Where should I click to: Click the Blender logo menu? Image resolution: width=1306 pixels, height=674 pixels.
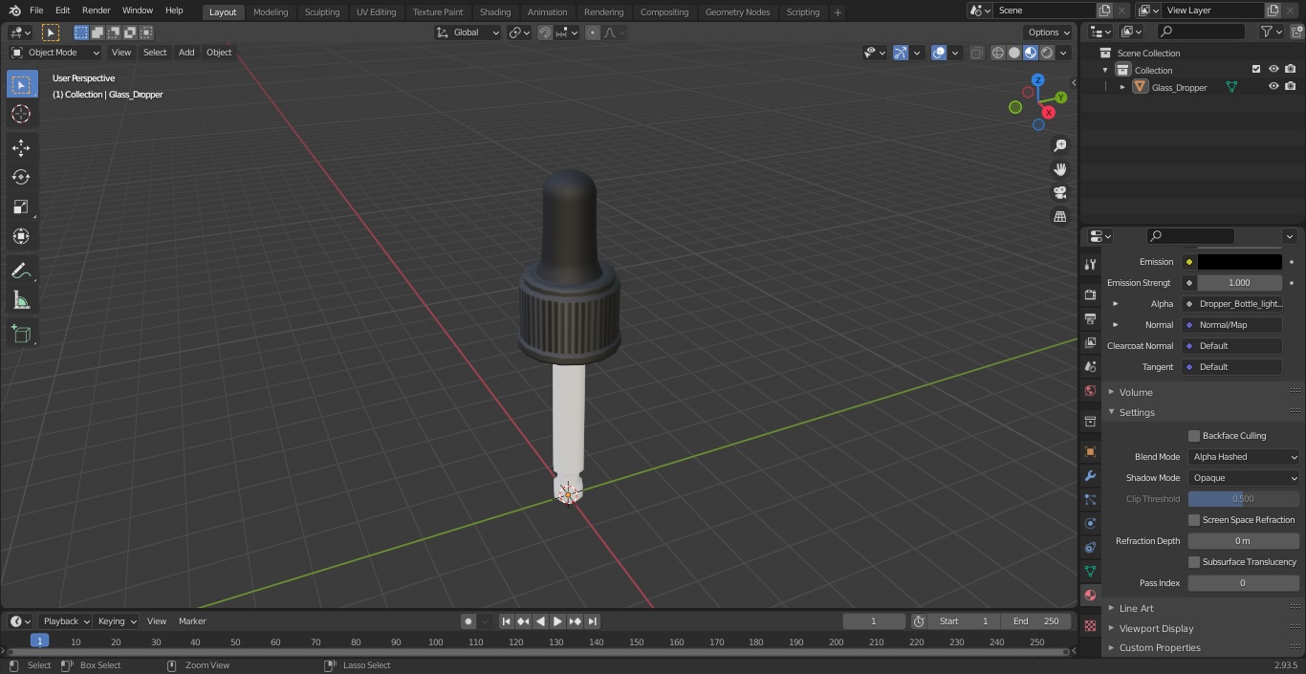pos(14,11)
